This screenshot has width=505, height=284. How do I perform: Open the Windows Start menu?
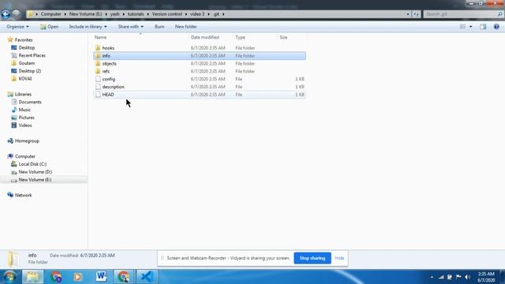(x=9, y=277)
